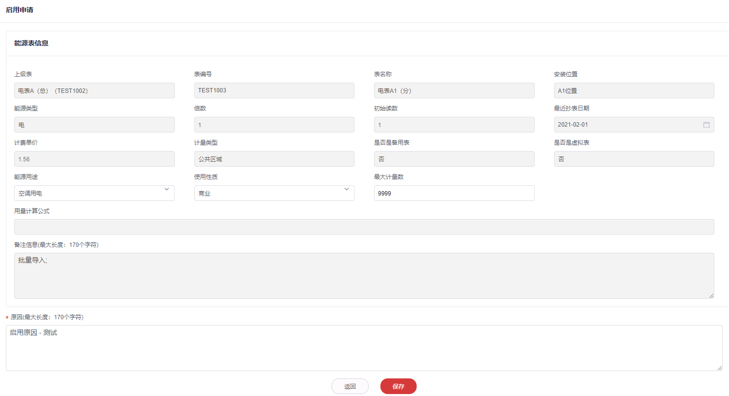The height and width of the screenshot is (396, 729).
Task: Click the 安装位置 field A1位置
Action: click(x=634, y=90)
